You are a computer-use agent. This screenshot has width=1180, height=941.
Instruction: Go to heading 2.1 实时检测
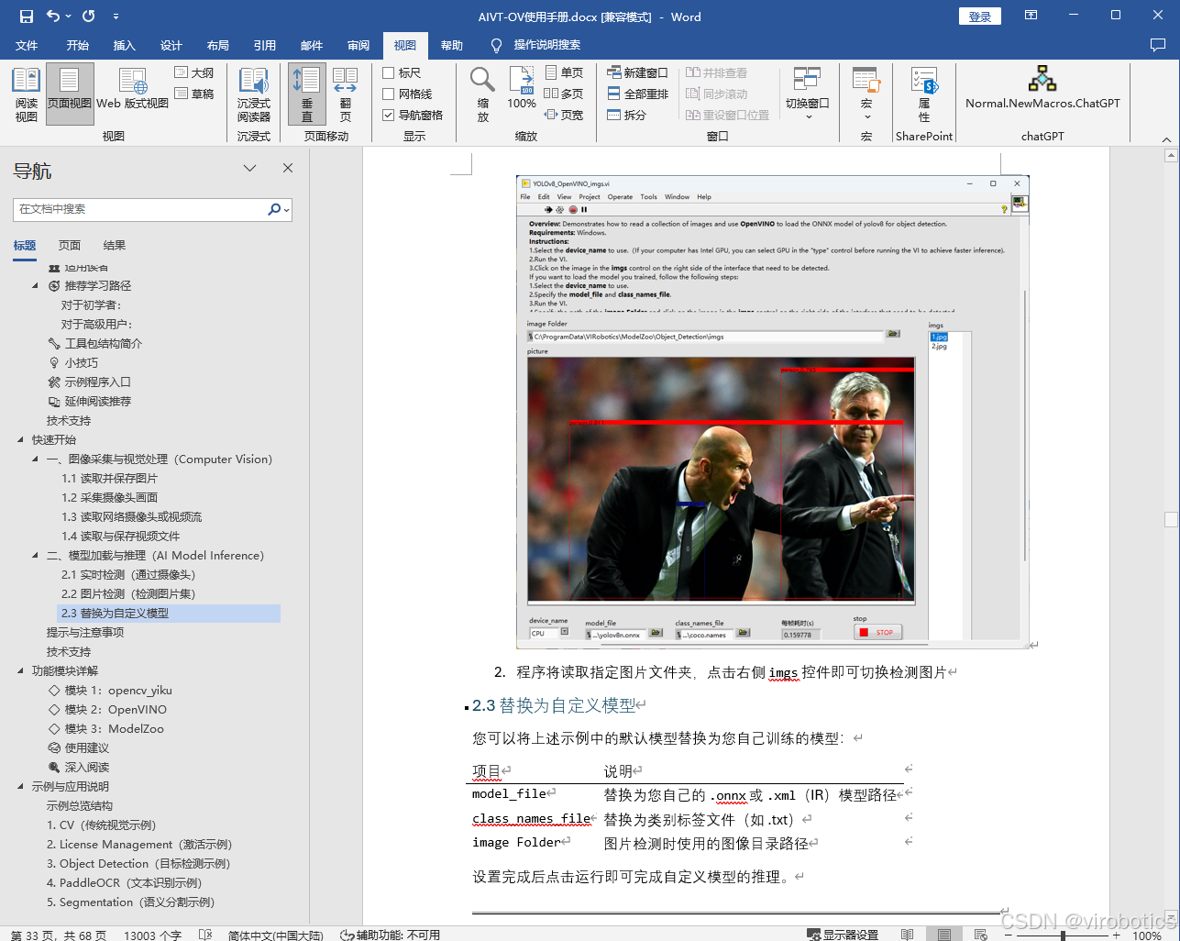tap(128, 575)
